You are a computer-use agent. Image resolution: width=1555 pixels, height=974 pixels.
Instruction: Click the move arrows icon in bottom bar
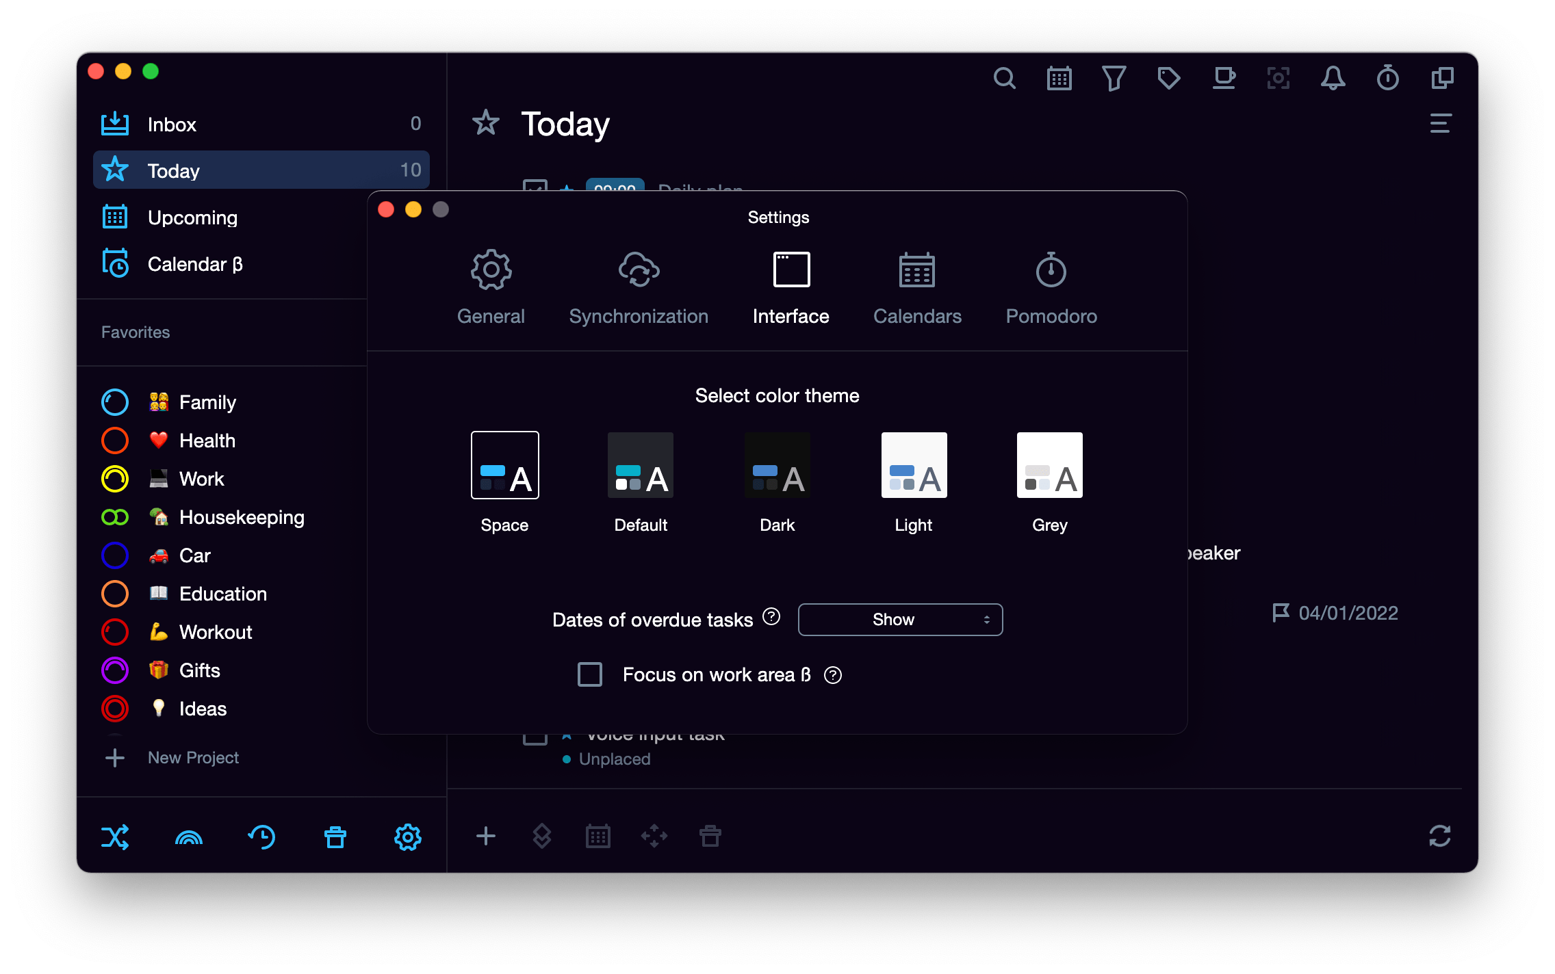coord(654,836)
